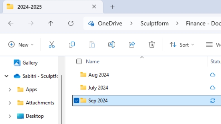Screen dimensions: 221x124
Task: Click the Status column header
Action: pos(215,61)
